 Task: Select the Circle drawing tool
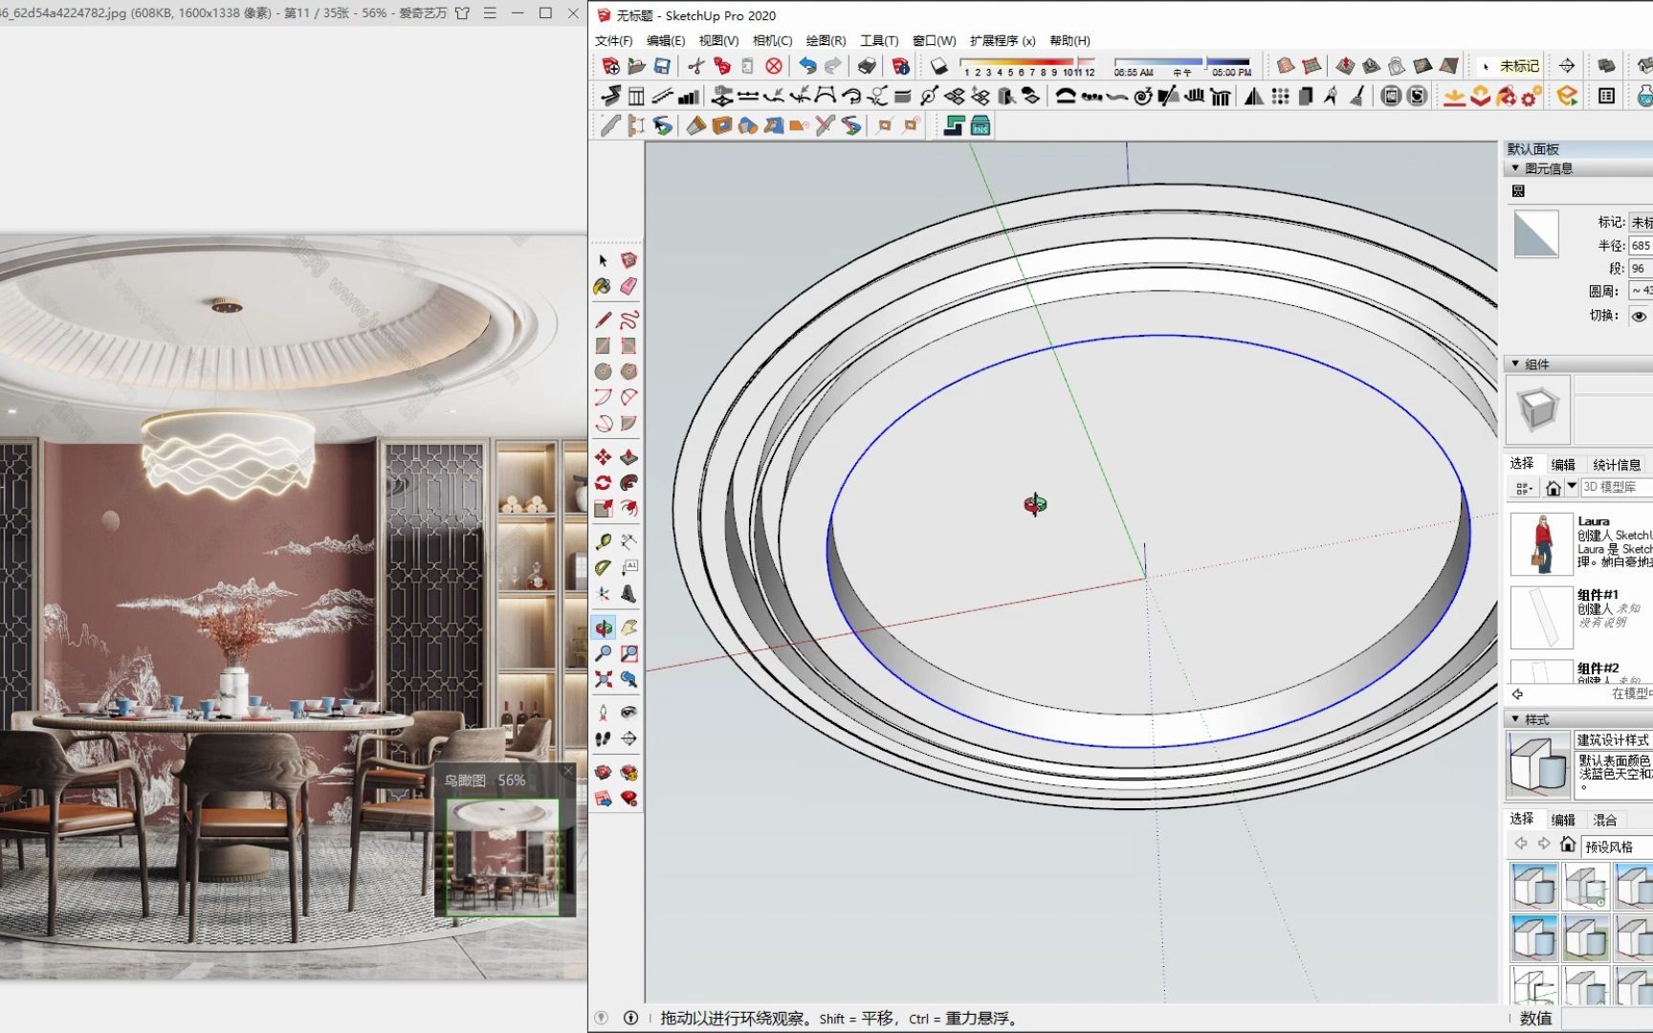(x=603, y=371)
